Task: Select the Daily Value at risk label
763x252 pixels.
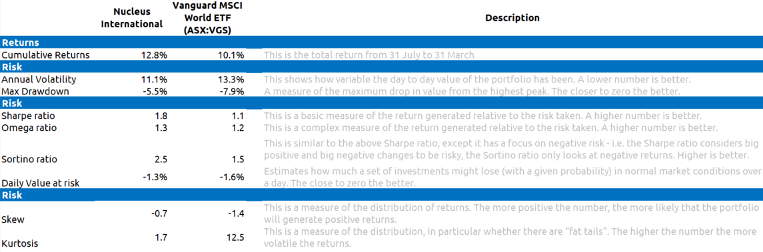Action: tap(41, 183)
